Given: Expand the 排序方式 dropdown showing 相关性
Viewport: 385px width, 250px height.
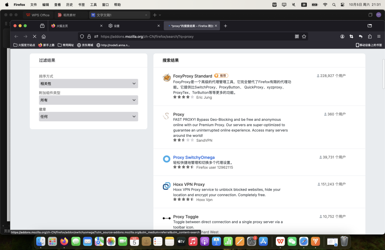Looking at the screenshot, I should 88,84.
